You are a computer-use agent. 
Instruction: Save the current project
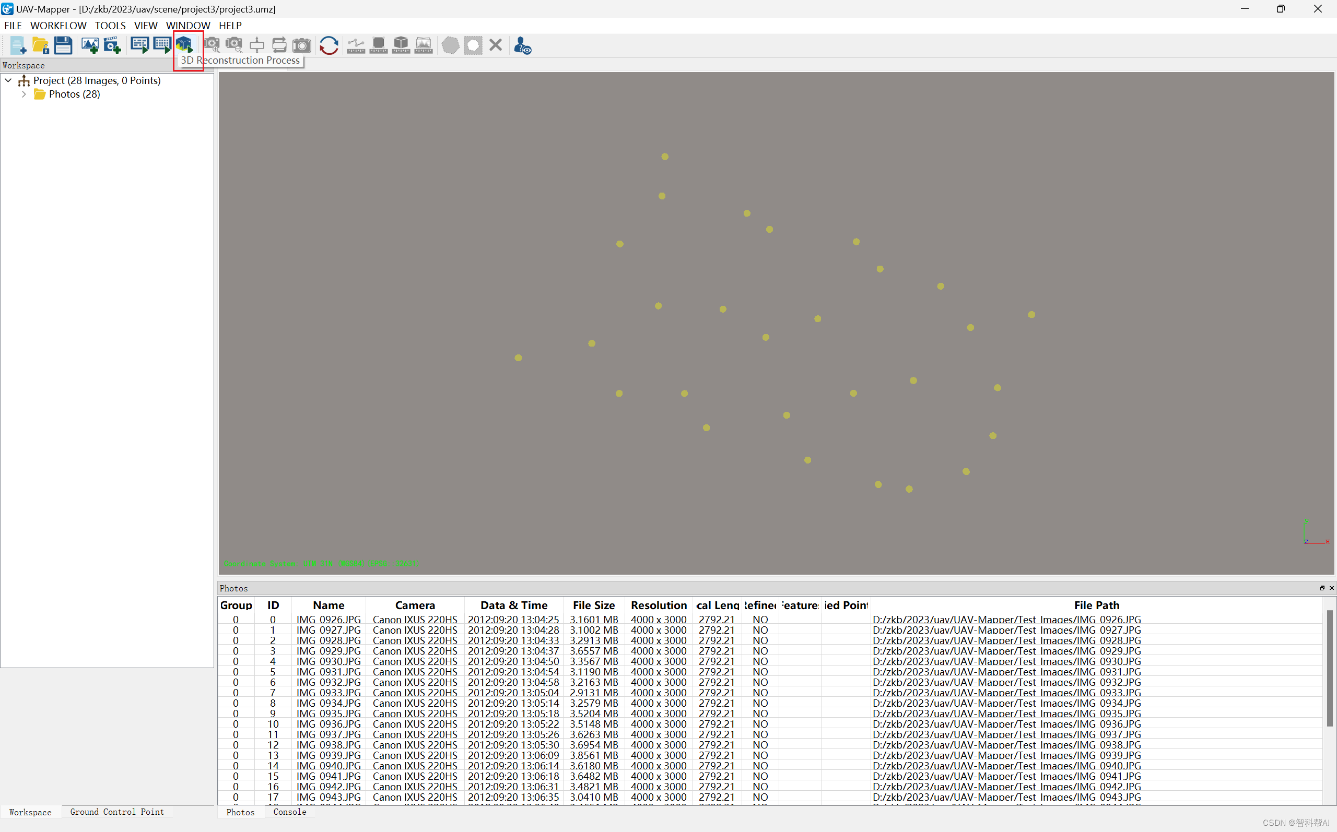(63, 45)
